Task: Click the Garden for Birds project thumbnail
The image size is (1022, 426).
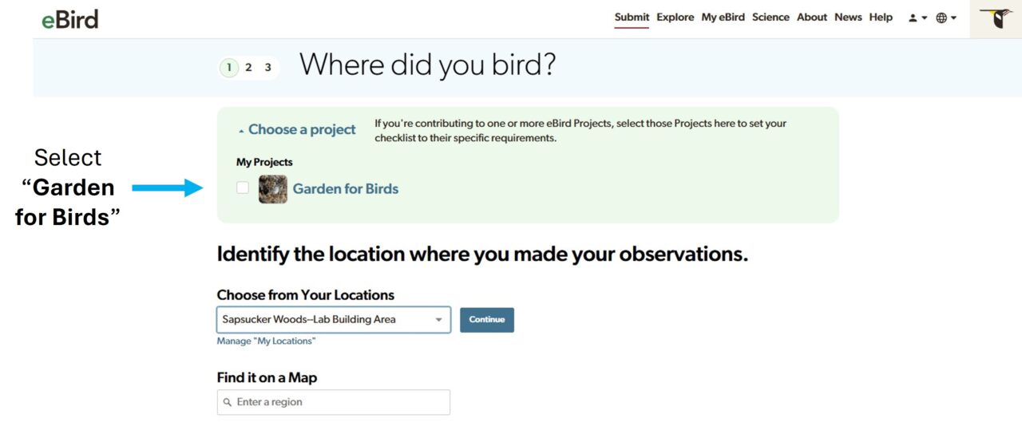Action: click(x=273, y=189)
